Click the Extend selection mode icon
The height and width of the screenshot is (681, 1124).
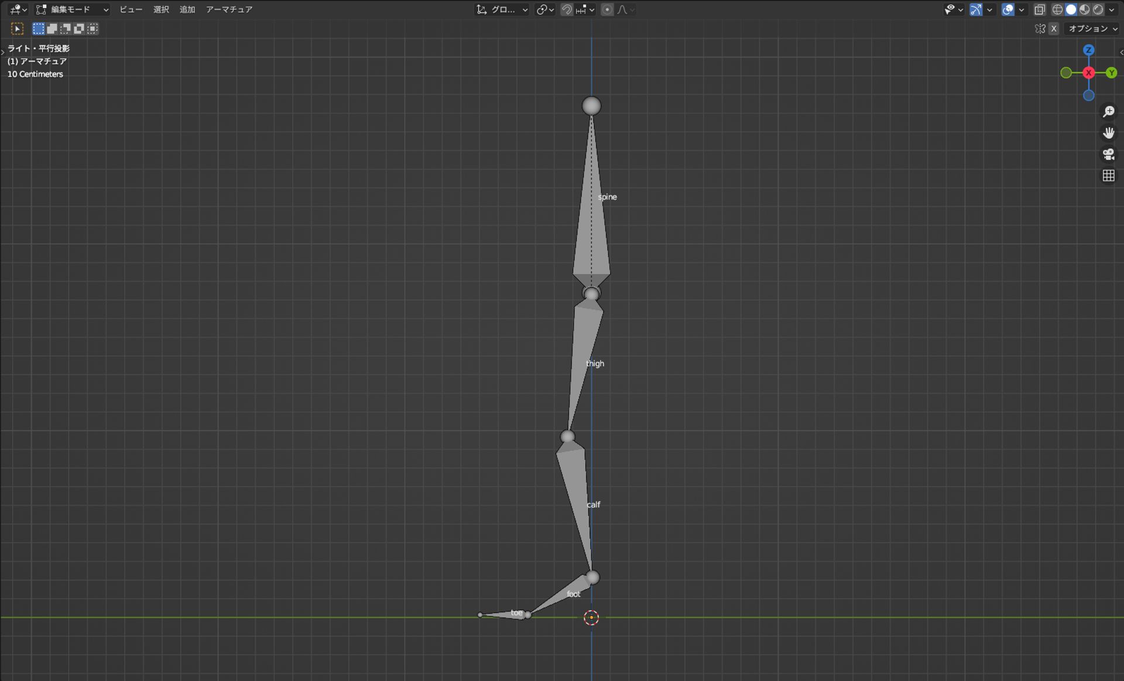[52, 29]
